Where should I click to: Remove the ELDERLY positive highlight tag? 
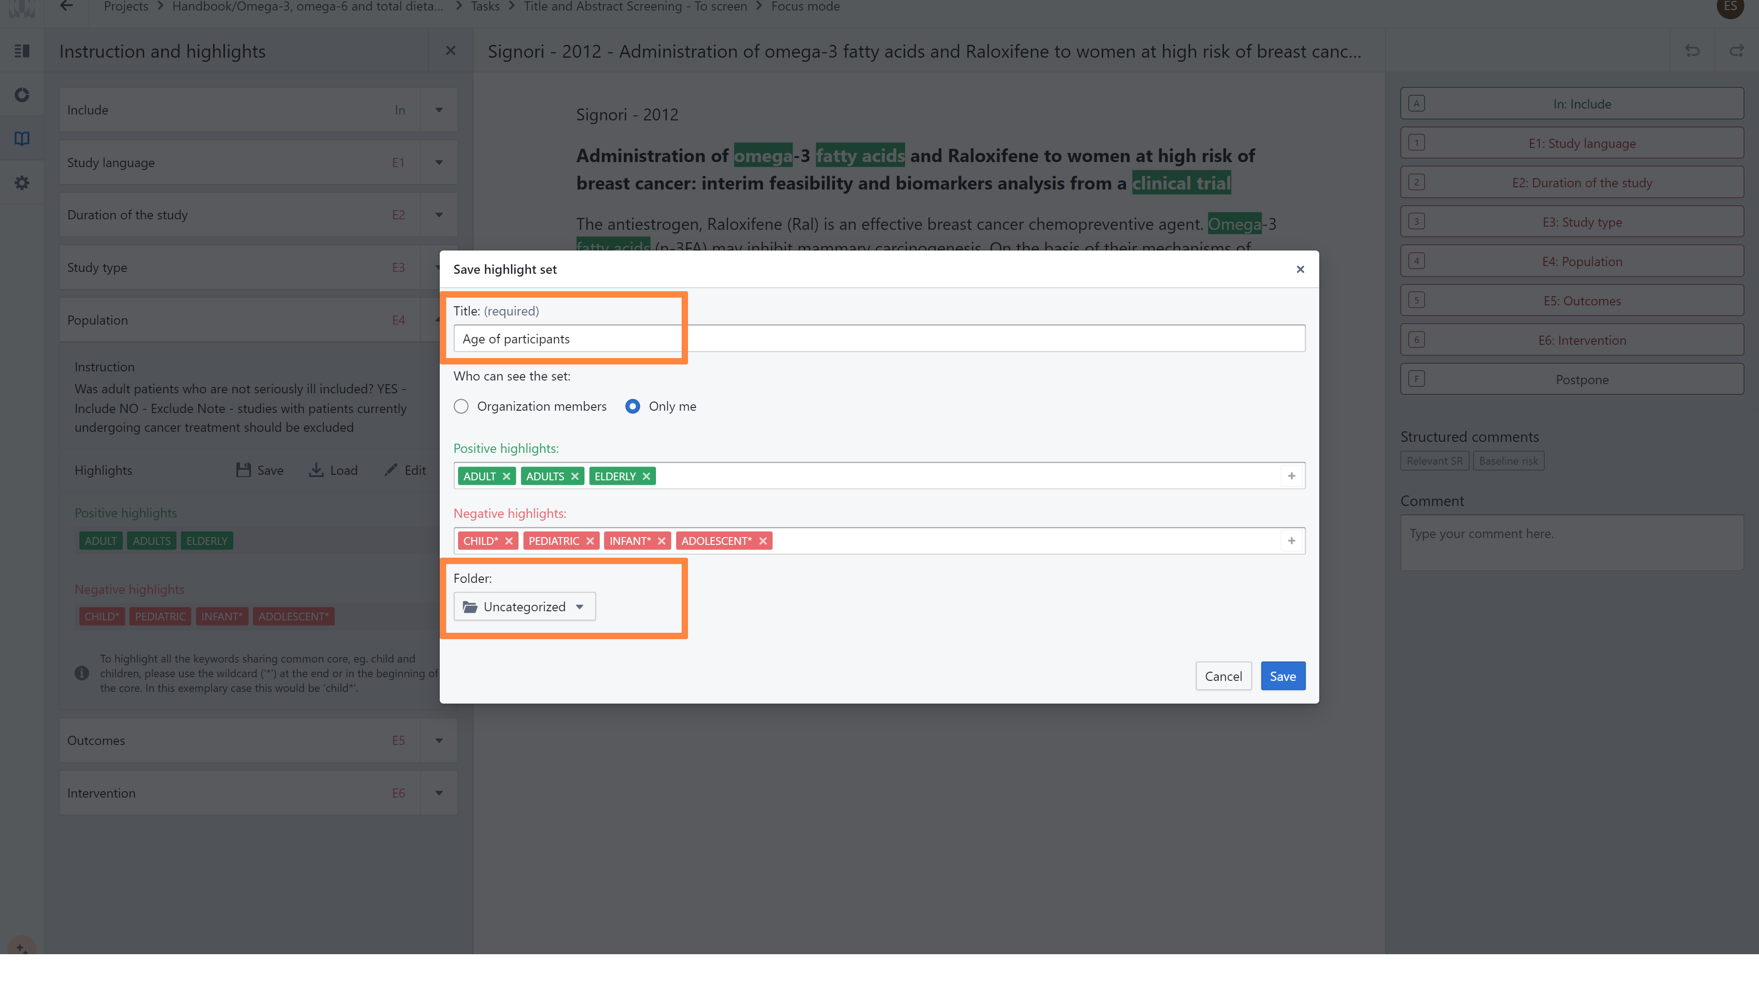click(646, 476)
